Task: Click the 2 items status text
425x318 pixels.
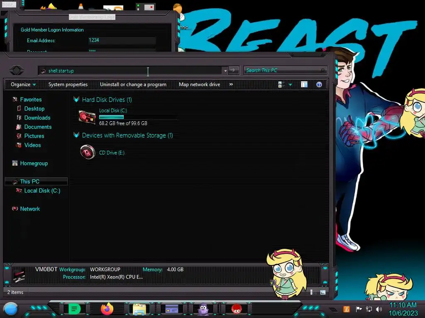Action: [x=15, y=292]
